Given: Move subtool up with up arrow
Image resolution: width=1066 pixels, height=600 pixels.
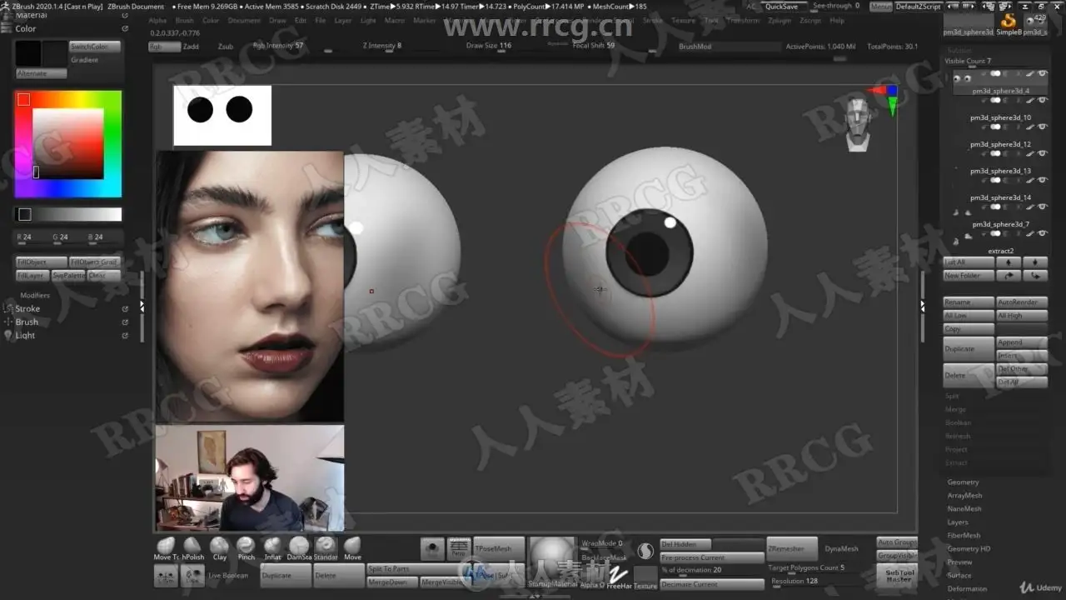Looking at the screenshot, I should (x=1009, y=262).
